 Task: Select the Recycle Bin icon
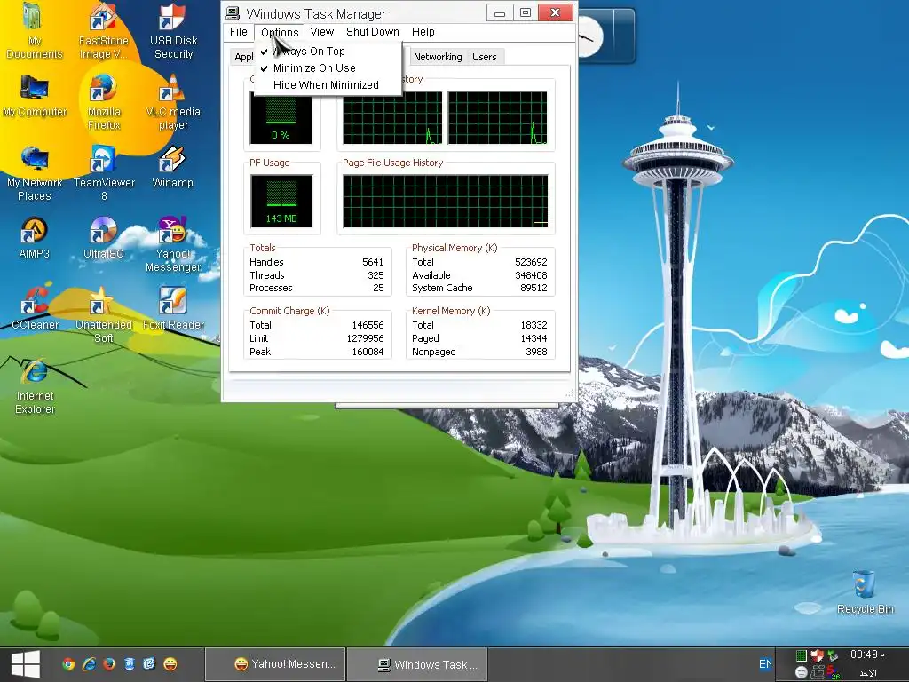(x=865, y=592)
